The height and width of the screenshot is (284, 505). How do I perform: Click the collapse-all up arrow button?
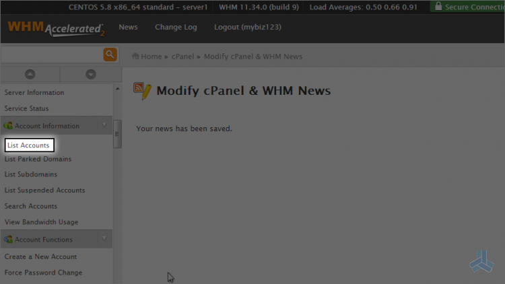coord(30,75)
